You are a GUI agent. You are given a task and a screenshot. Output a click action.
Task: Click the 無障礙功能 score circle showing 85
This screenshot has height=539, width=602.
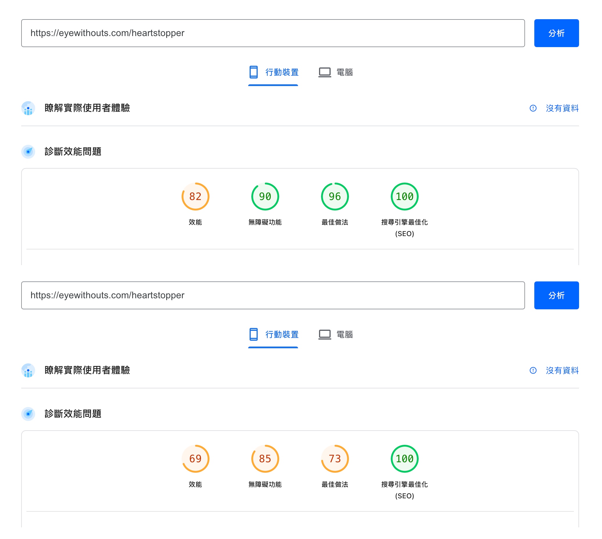tap(265, 459)
